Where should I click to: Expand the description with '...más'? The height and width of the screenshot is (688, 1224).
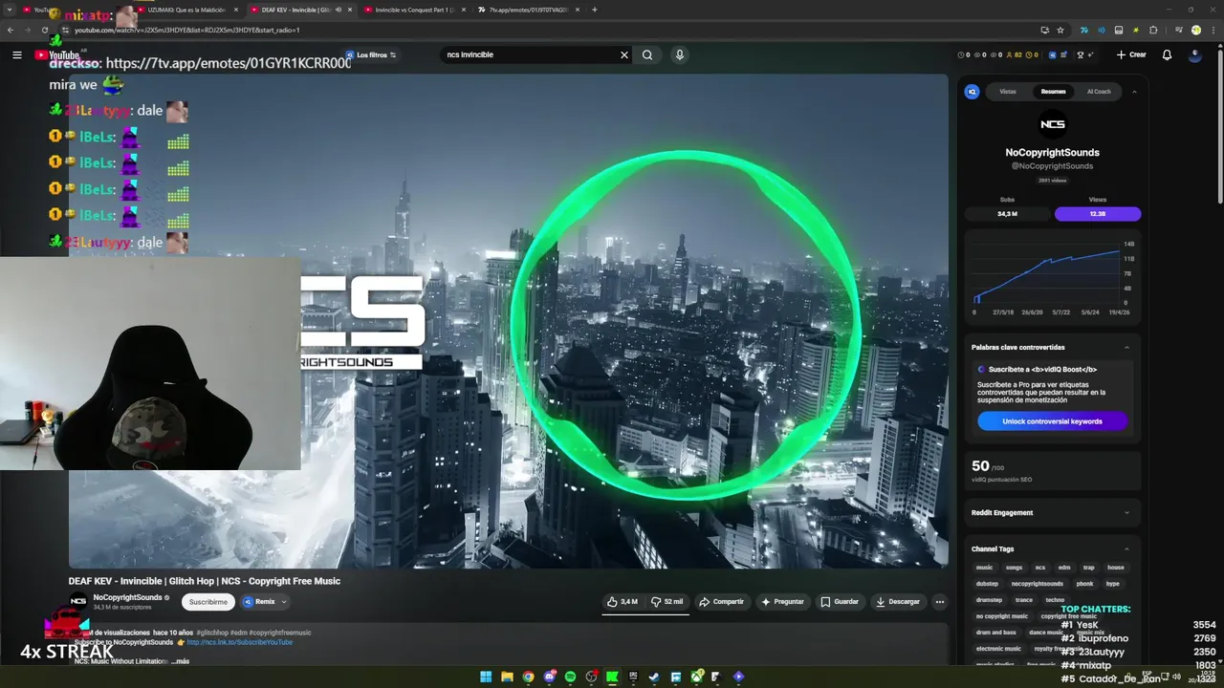pyautogui.click(x=180, y=661)
